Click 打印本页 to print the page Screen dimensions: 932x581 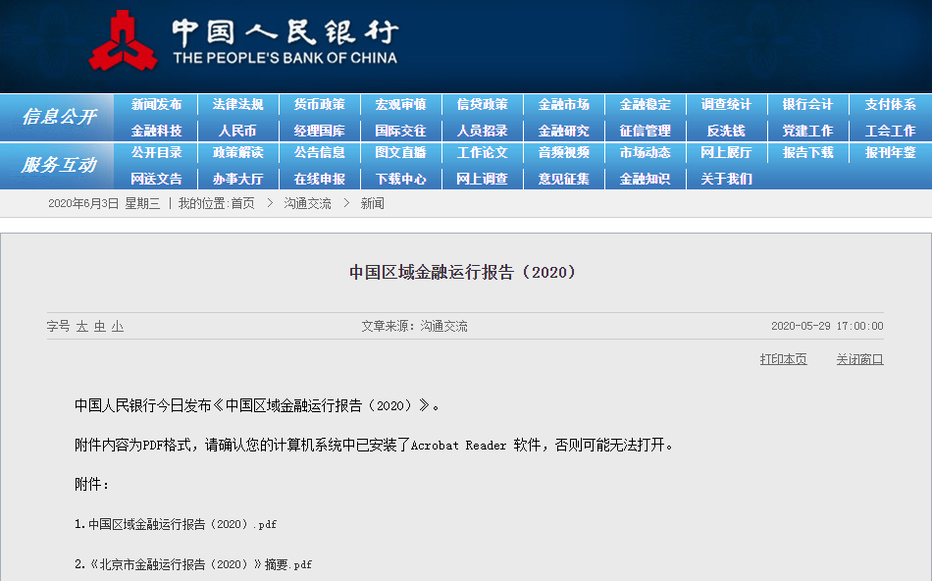point(784,359)
